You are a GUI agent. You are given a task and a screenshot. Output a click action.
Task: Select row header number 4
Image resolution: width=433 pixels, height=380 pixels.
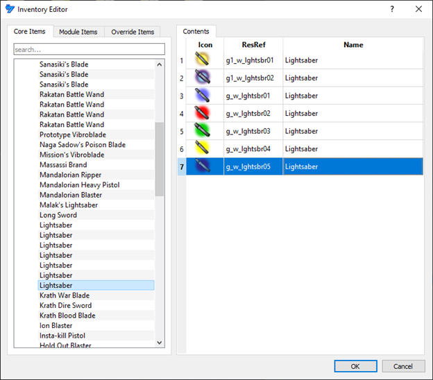click(x=182, y=114)
